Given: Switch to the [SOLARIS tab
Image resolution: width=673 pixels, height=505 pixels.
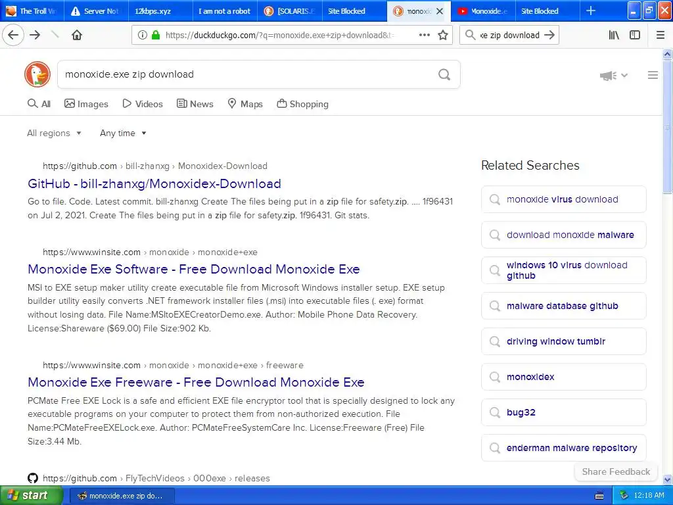Looking at the screenshot, I should click(290, 11).
